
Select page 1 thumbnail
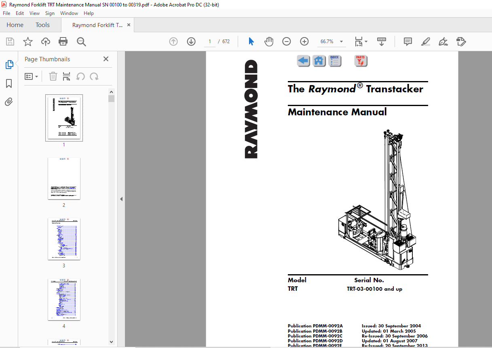point(64,118)
